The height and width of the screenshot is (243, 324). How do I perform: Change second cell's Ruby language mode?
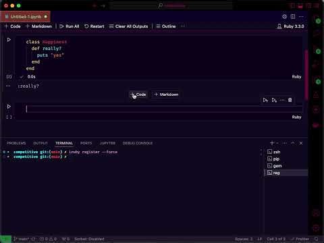coord(296,117)
